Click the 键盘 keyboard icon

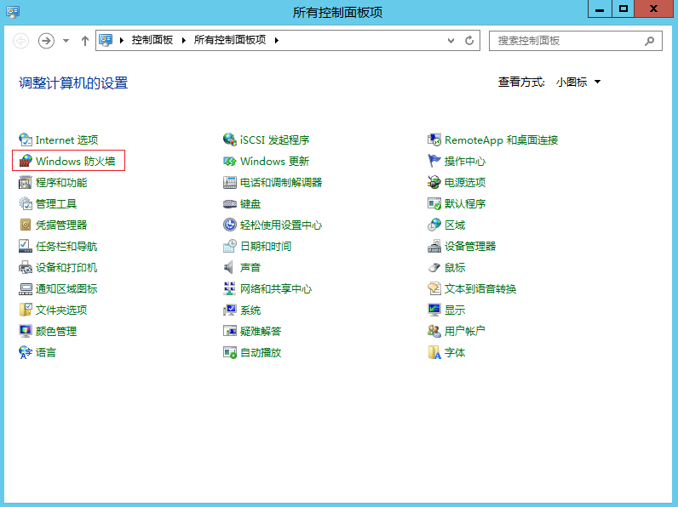coord(229,203)
